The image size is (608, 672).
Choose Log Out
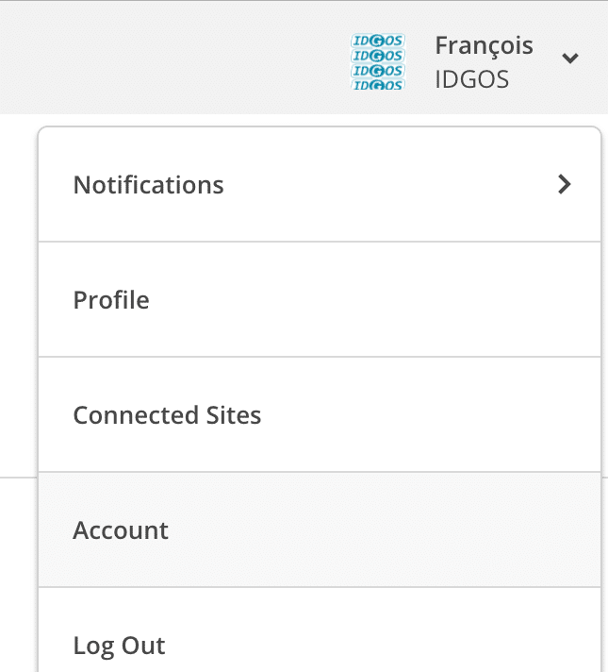click(x=320, y=630)
